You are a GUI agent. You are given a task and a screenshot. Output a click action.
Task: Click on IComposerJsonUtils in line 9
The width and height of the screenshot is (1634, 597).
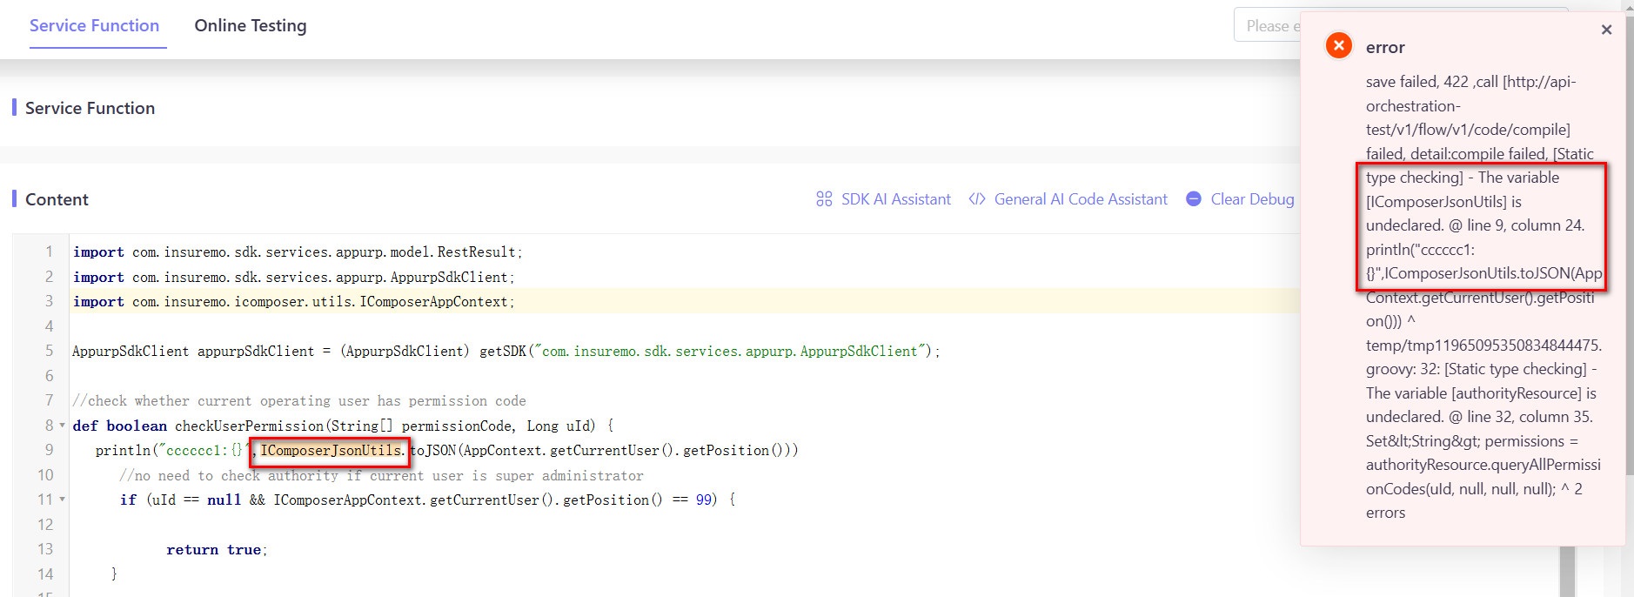(x=331, y=451)
